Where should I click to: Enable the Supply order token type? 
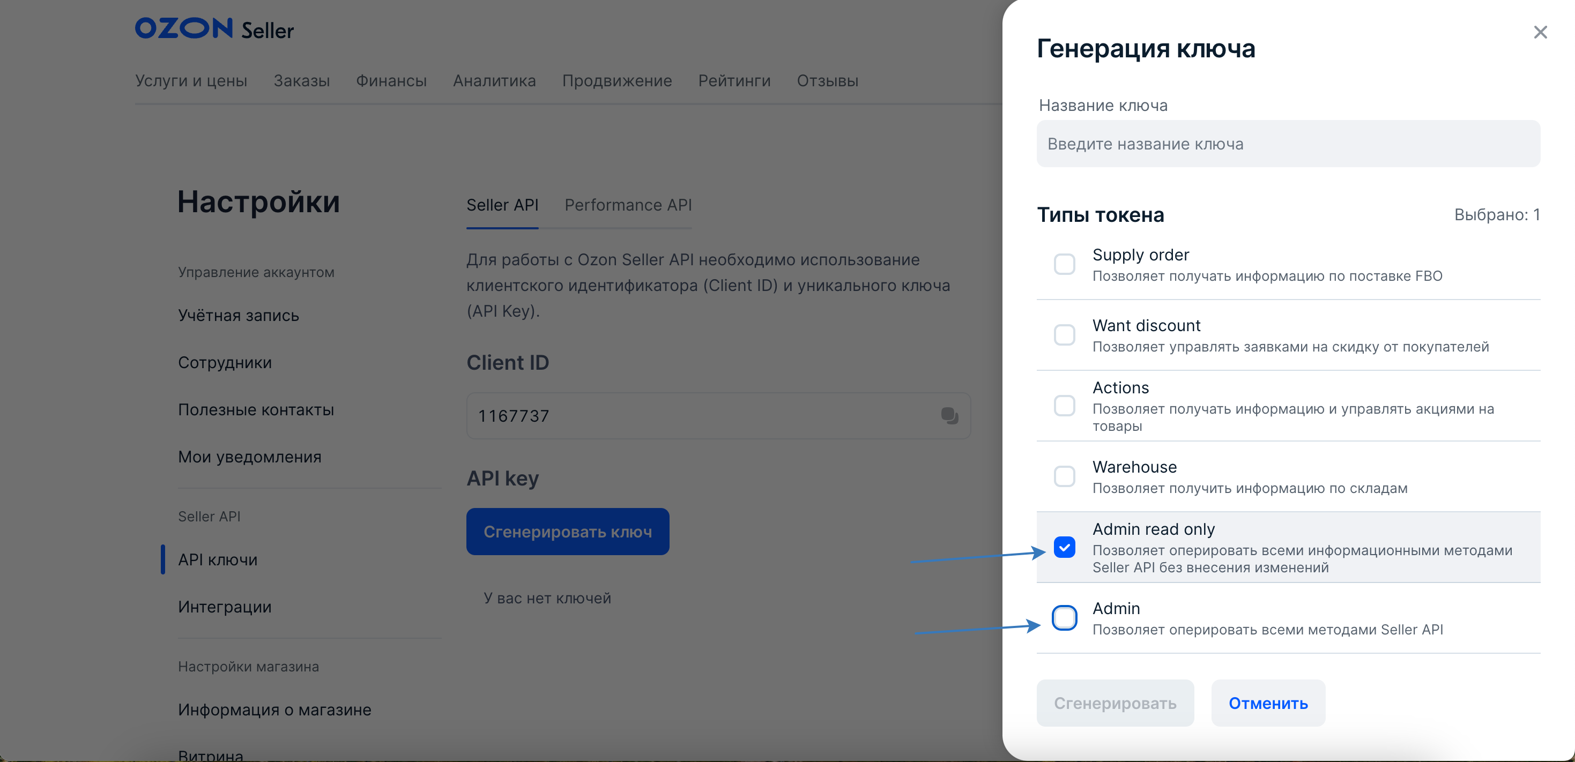[x=1064, y=265]
